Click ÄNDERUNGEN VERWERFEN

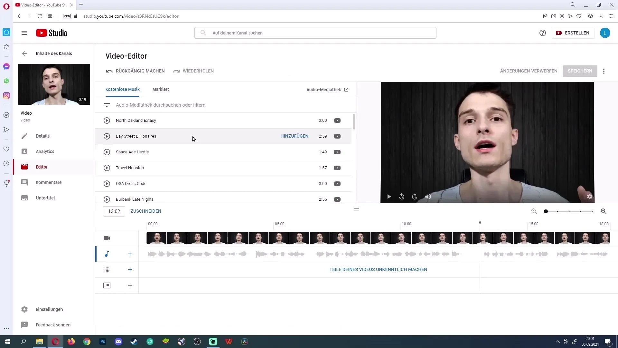tap(529, 71)
